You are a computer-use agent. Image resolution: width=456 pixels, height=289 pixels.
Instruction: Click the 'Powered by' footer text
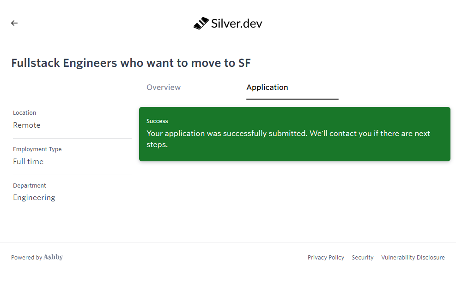(x=26, y=258)
